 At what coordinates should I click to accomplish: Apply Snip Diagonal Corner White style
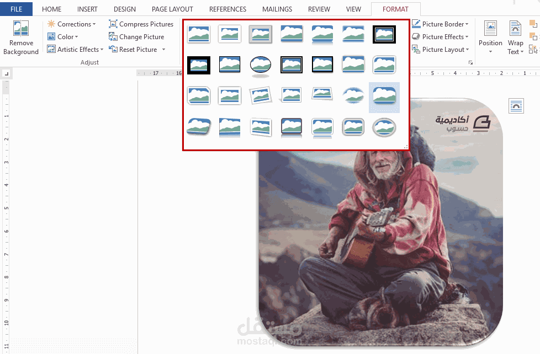(x=199, y=95)
